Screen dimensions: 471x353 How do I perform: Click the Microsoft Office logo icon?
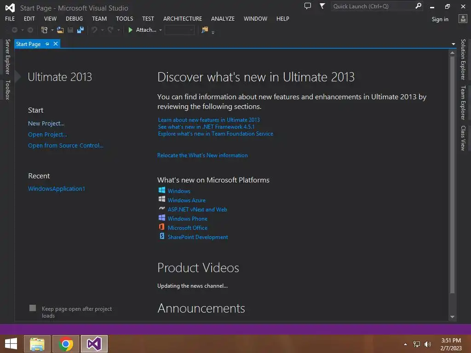click(162, 227)
